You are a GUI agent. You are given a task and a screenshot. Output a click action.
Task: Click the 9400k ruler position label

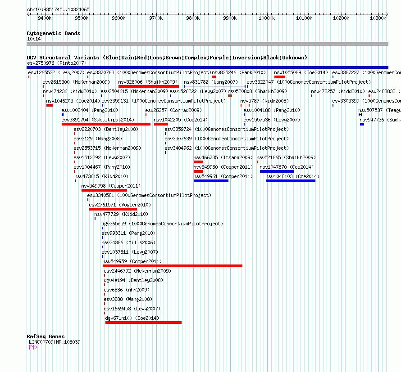(45, 18)
